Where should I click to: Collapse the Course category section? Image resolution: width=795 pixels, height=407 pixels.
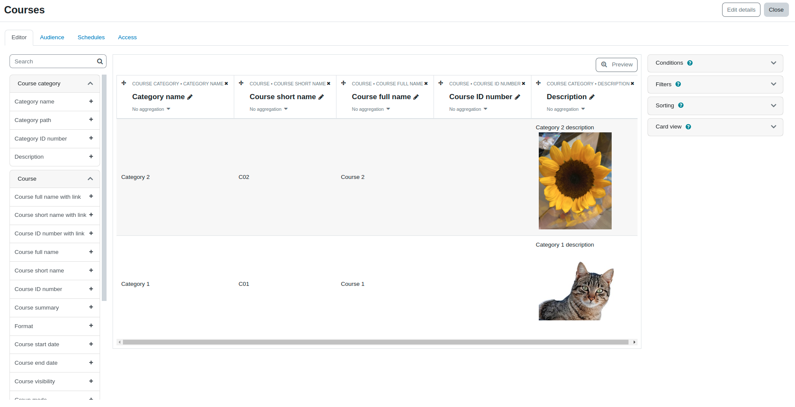pyautogui.click(x=90, y=84)
